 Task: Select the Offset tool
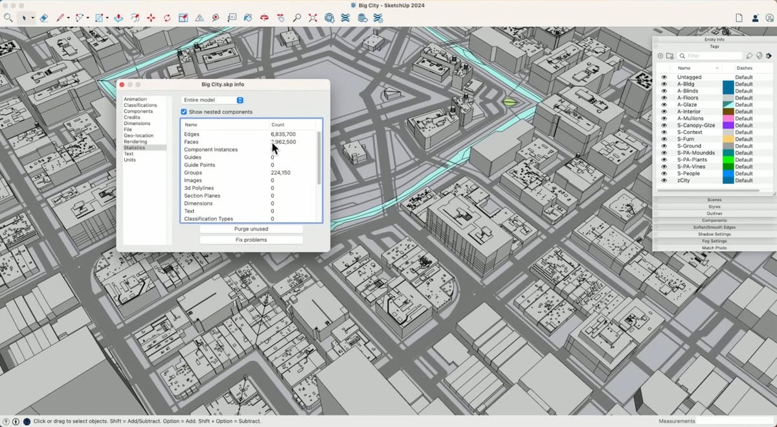[135, 18]
